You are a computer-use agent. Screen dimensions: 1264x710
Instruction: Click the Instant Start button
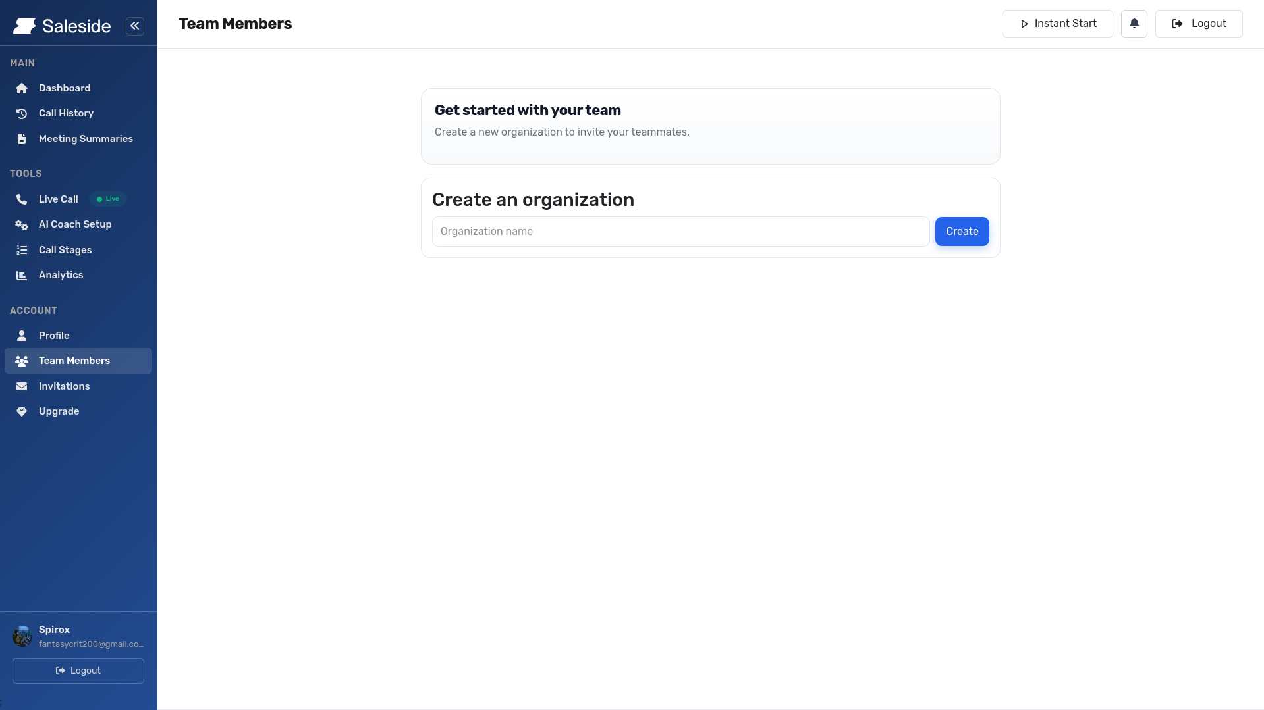click(1057, 24)
